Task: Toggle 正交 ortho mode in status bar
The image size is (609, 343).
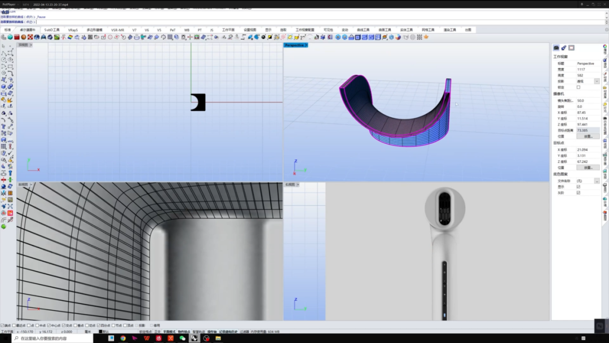Action: 157,332
